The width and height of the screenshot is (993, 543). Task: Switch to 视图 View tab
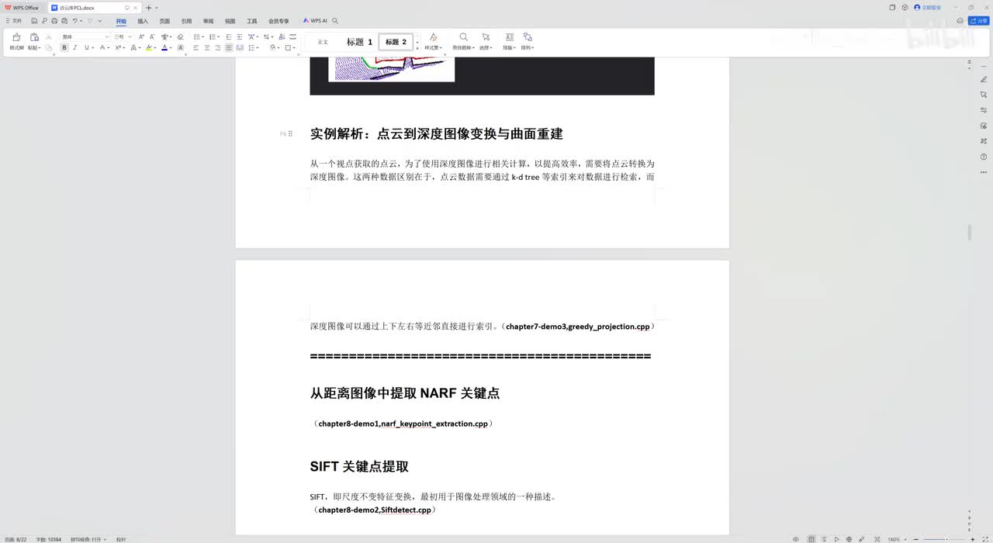tap(230, 21)
